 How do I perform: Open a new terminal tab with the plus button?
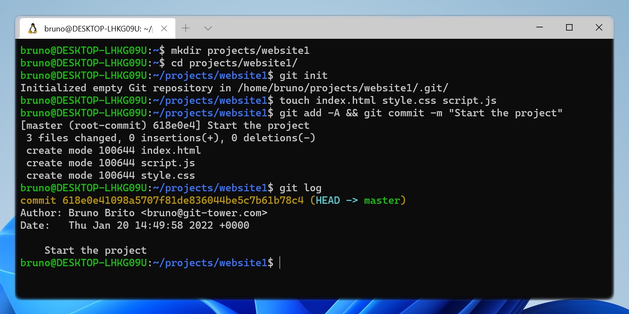point(186,28)
